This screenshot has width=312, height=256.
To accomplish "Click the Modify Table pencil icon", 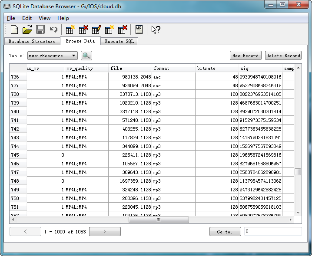I will click(x=96, y=30).
